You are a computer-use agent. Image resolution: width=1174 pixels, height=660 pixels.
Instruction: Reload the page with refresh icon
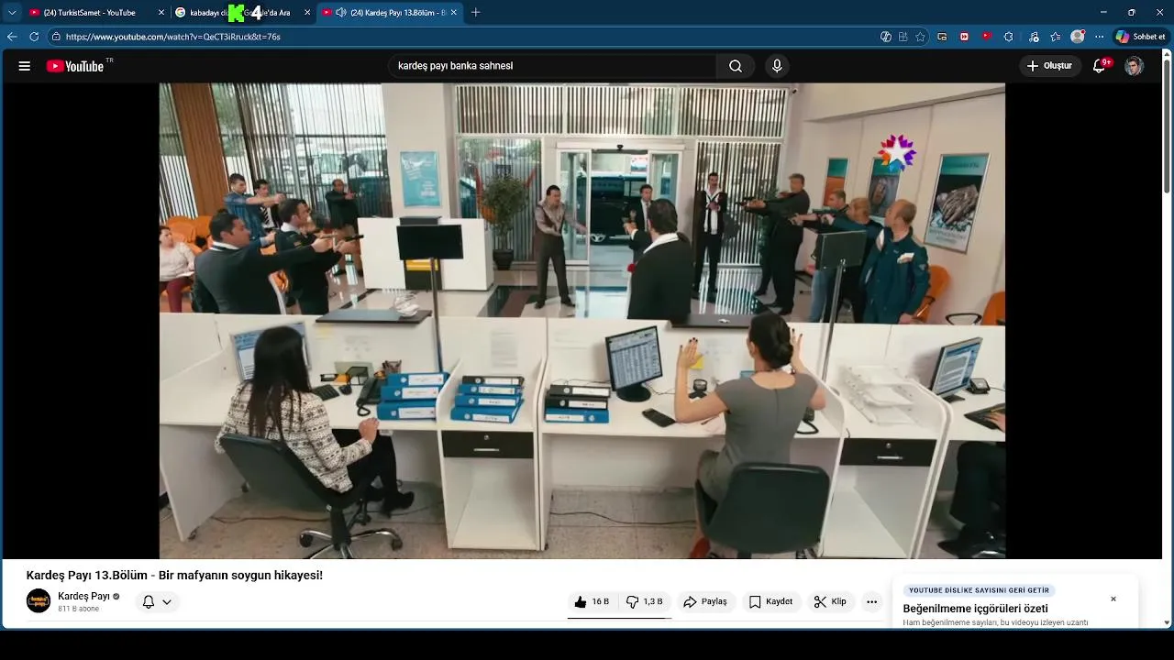34,37
